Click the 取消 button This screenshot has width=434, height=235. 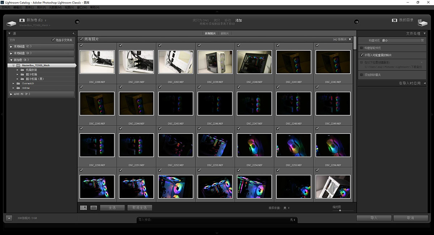[410, 218]
